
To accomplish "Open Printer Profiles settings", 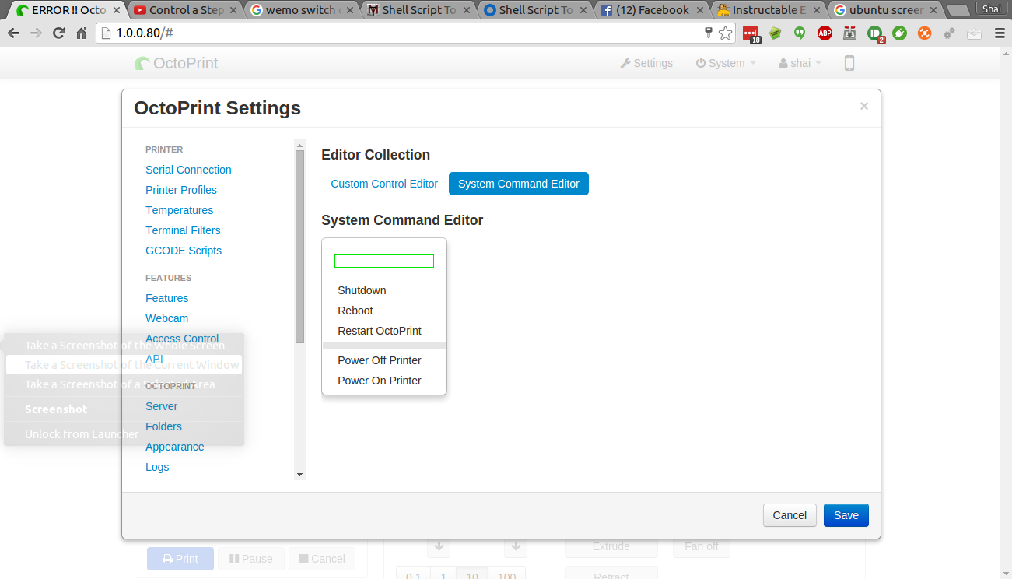I will click(181, 190).
